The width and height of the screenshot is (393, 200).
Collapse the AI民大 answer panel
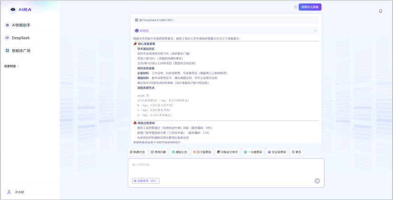pos(315,31)
